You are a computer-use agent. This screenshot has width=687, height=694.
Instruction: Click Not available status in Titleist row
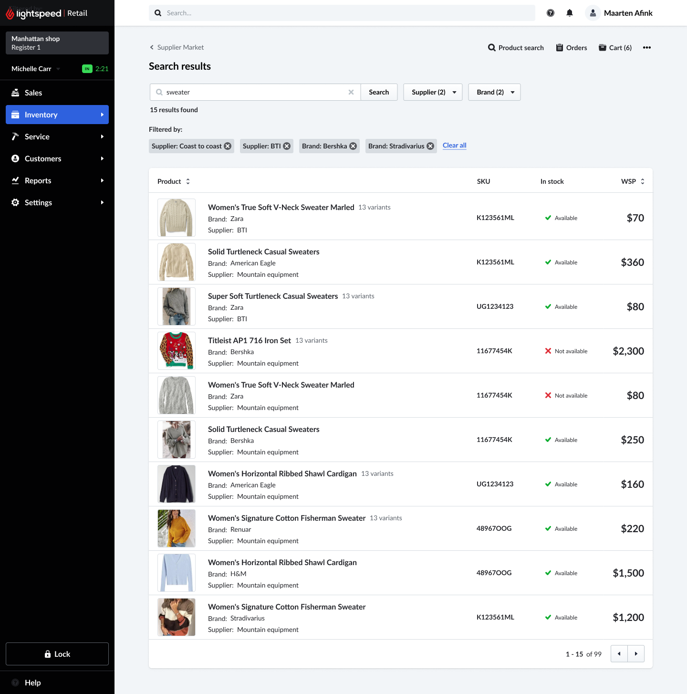[x=566, y=351]
